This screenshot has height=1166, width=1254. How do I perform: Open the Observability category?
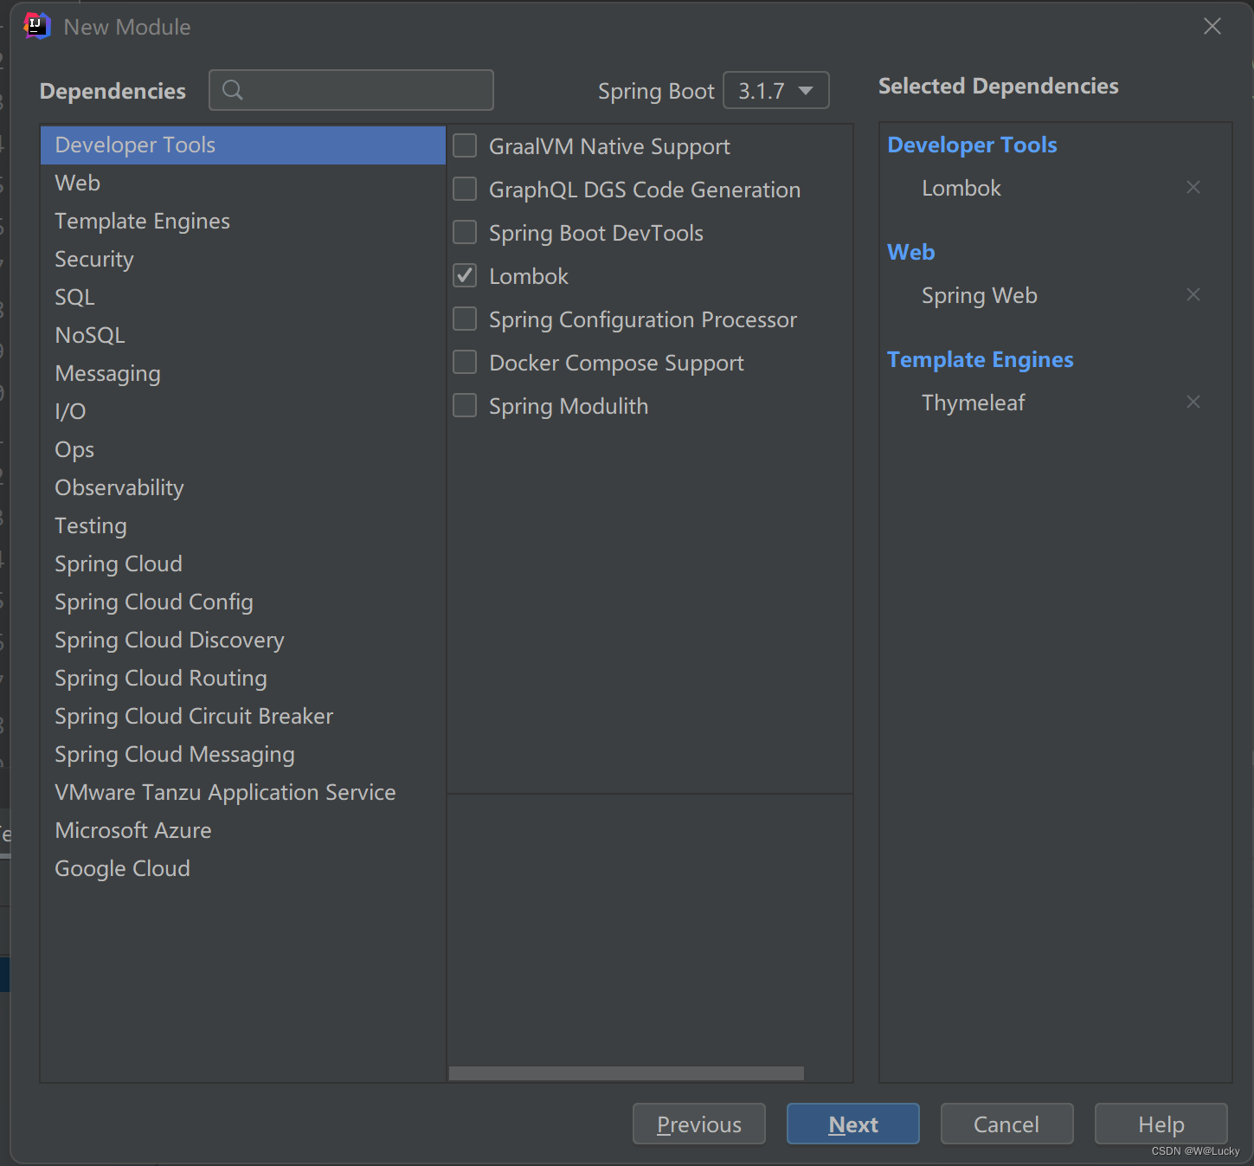tap(243, 487)
